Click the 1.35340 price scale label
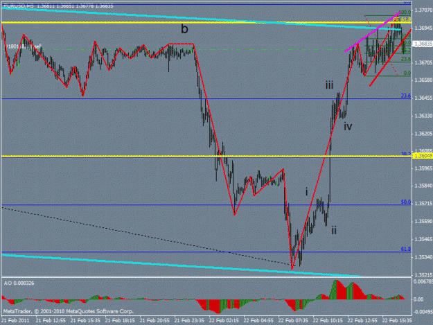The image size is (433, 325). [423, 257]
